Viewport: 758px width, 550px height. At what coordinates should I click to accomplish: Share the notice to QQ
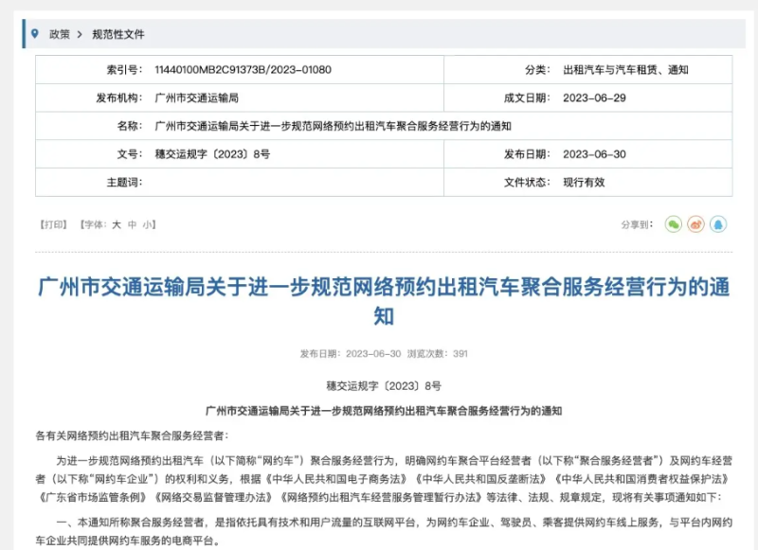[718, 224]
